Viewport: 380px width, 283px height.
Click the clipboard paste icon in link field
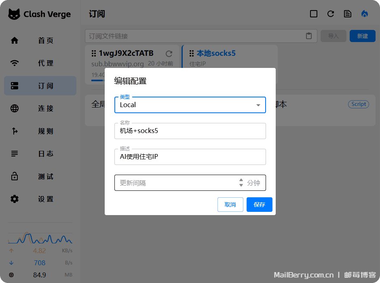click(309, 36)
